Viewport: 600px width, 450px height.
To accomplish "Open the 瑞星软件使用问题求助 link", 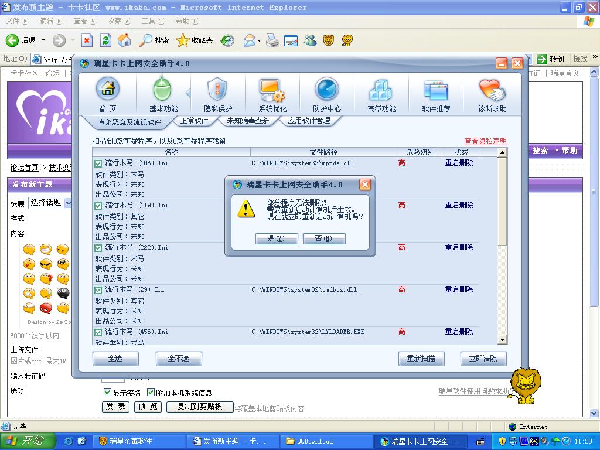I will [473, 391].
